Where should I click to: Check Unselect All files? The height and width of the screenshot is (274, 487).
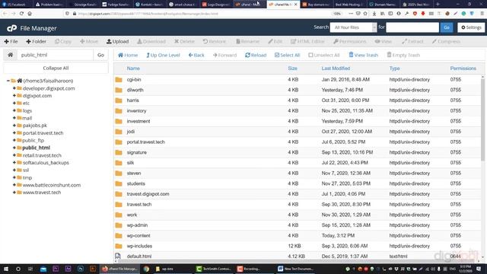(x=324, y=55)
